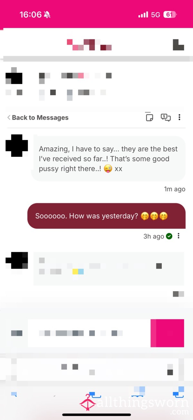
Task: Go Back to Messages
Action: 38,118
